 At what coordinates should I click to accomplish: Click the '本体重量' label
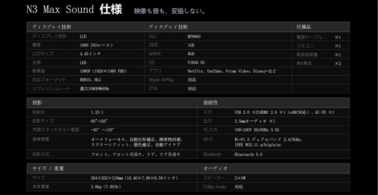point(41,187)
